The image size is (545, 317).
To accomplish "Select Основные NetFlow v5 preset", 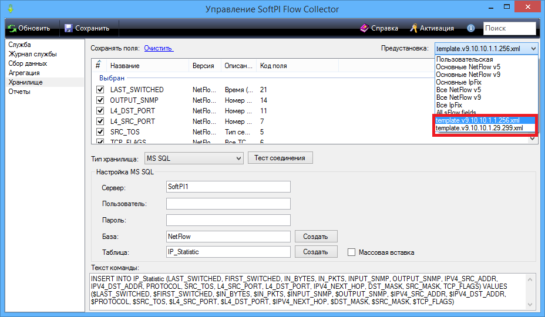I will (468, 67).
